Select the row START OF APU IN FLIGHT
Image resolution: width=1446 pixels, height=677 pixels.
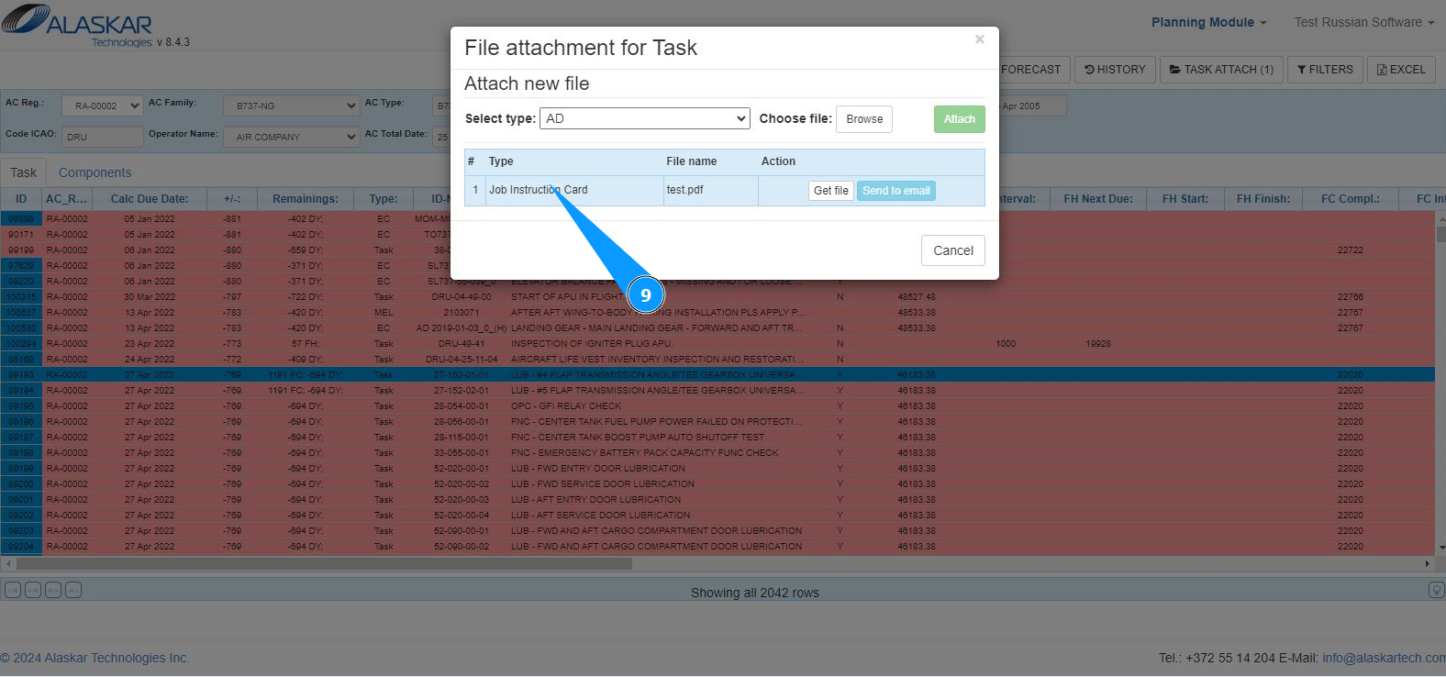tap(717, 296)
